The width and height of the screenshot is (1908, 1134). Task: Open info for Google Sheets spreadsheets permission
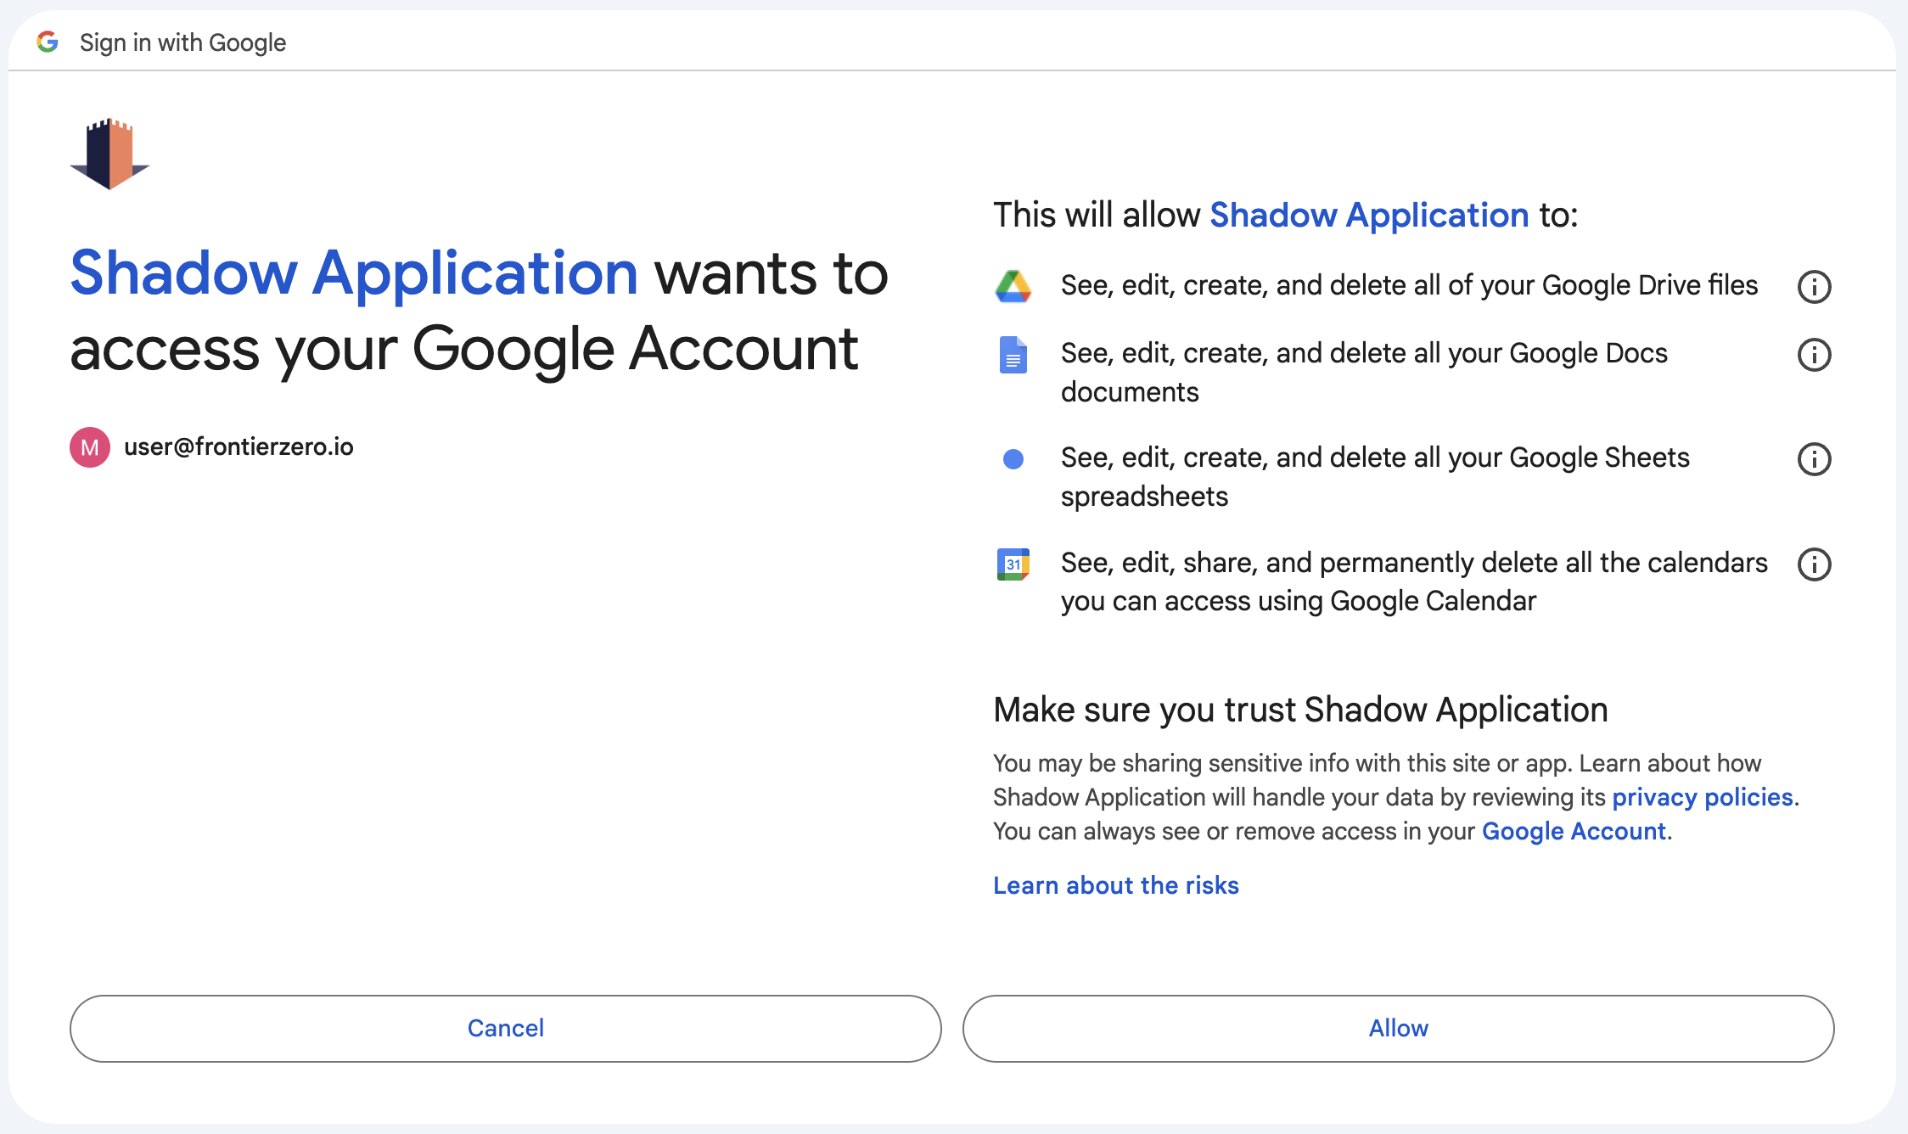point(1814,459)
